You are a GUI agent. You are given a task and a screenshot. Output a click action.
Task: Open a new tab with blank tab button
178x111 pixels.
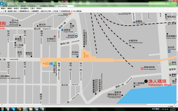[76, 6]
